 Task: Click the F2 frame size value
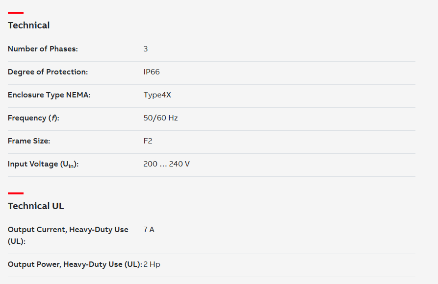148,141
